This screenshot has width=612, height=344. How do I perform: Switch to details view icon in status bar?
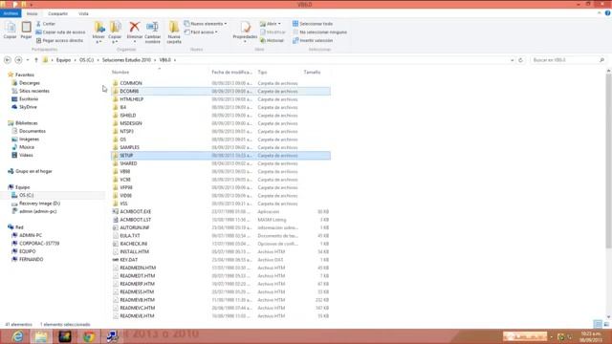[x=598, y=324]
